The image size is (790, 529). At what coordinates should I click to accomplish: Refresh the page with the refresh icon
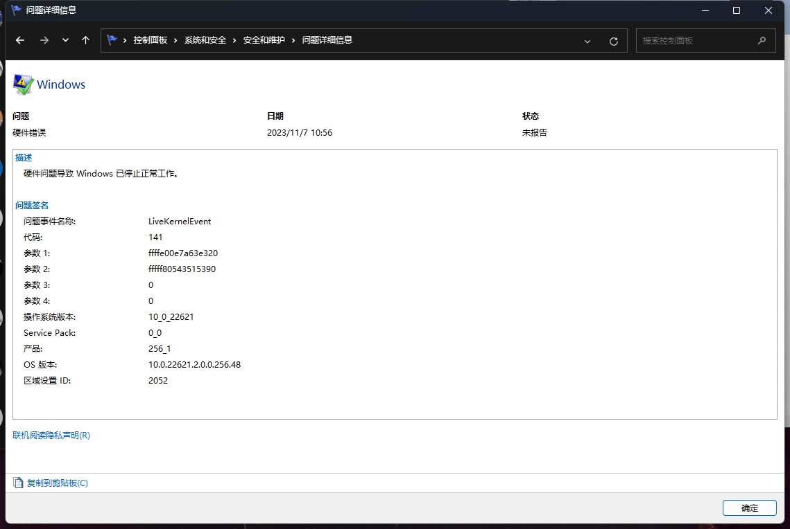click(x=614, y=42)
